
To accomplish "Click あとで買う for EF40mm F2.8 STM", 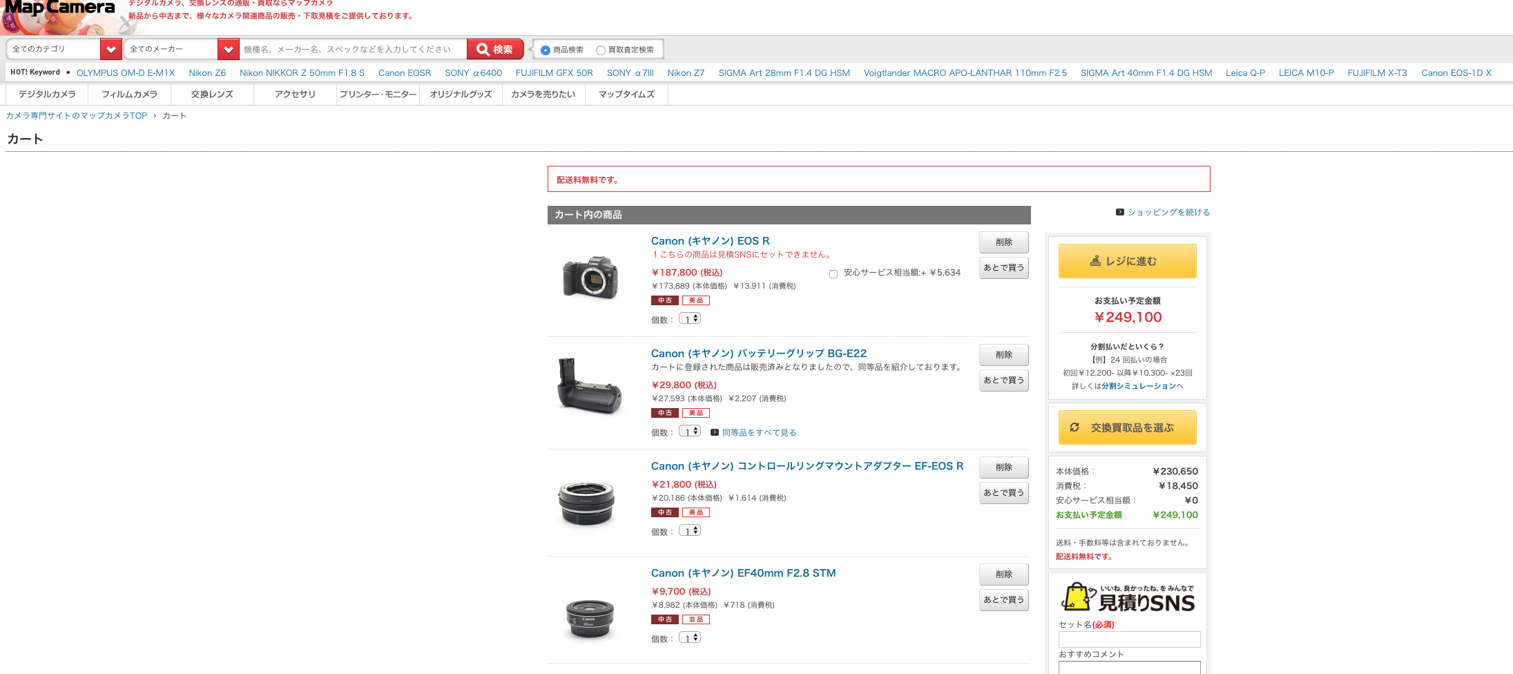I will (x=1004, y=600).
